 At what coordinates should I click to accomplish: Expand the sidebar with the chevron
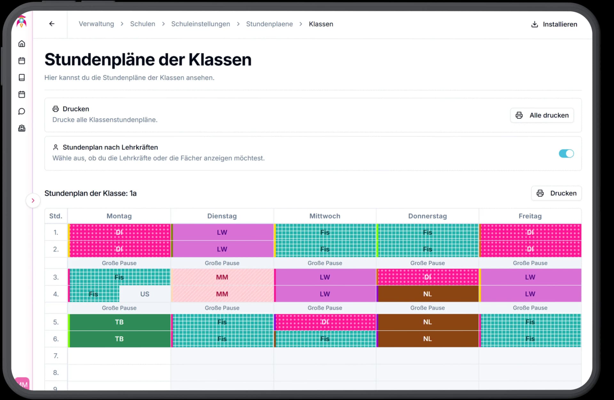point(33,200)
